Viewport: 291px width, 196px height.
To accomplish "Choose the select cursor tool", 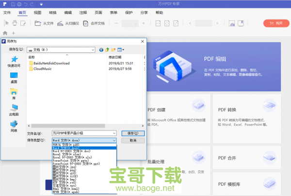I will [x=6, y=23].
